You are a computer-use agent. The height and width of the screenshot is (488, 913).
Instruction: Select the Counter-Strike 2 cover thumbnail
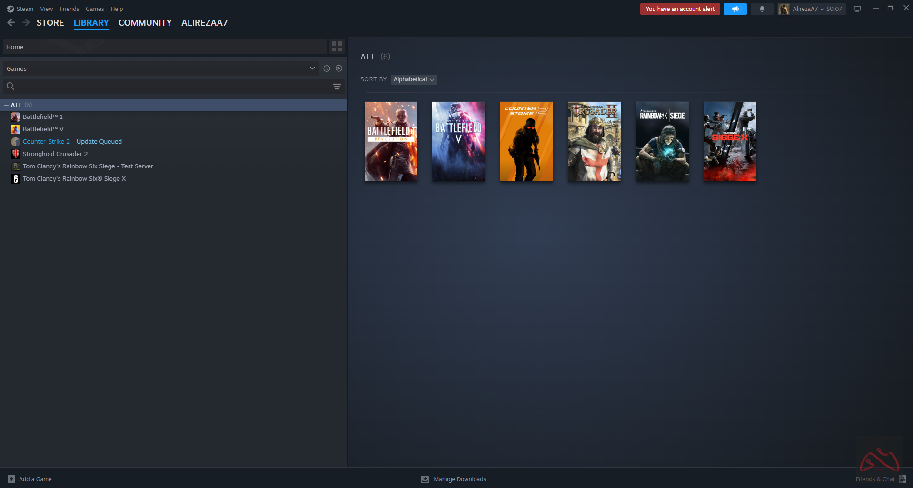(x=526, y=141)
